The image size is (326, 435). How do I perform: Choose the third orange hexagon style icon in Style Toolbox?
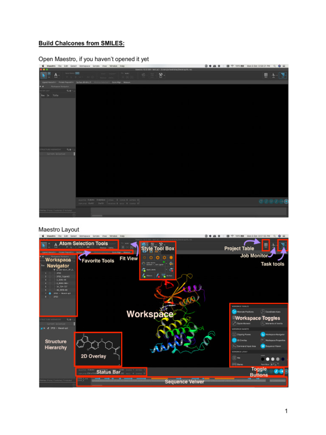158,258
